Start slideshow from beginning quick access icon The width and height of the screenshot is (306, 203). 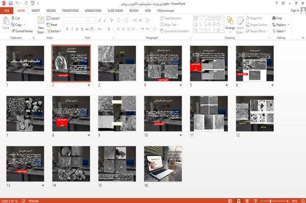point(33,3)
